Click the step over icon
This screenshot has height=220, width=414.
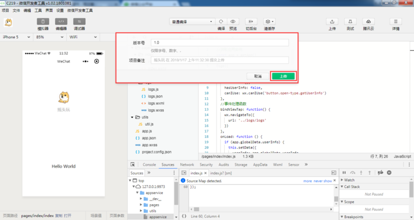[x=352, y=173]
